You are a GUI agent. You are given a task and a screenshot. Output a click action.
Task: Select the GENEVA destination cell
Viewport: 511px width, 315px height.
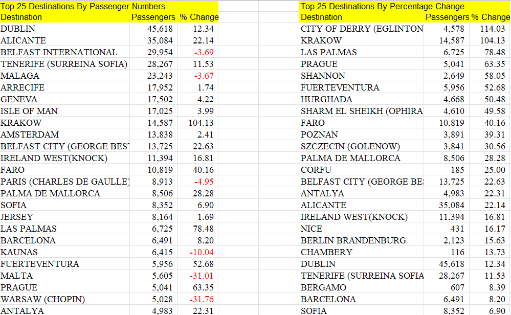click(x=19, y=99)
